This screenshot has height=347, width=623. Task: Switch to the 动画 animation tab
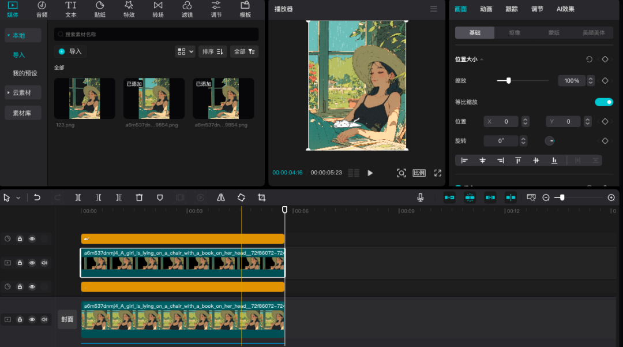tap(486, 9)
